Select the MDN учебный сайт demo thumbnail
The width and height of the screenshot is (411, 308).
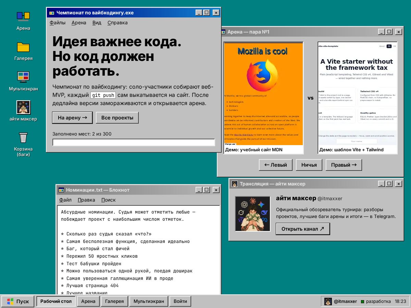tap(263, 98)
